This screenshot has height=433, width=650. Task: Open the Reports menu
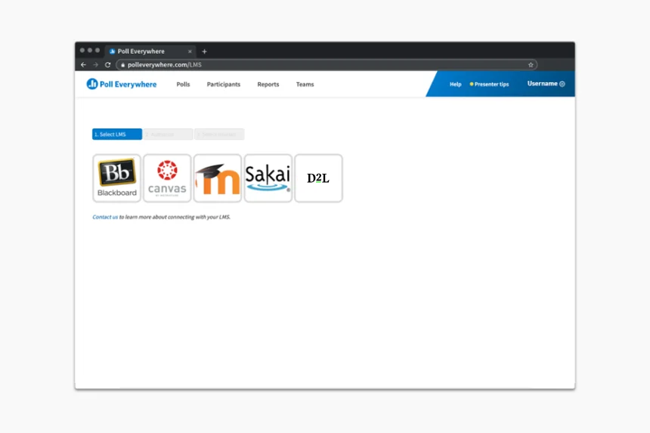click(x=268, y=84)
